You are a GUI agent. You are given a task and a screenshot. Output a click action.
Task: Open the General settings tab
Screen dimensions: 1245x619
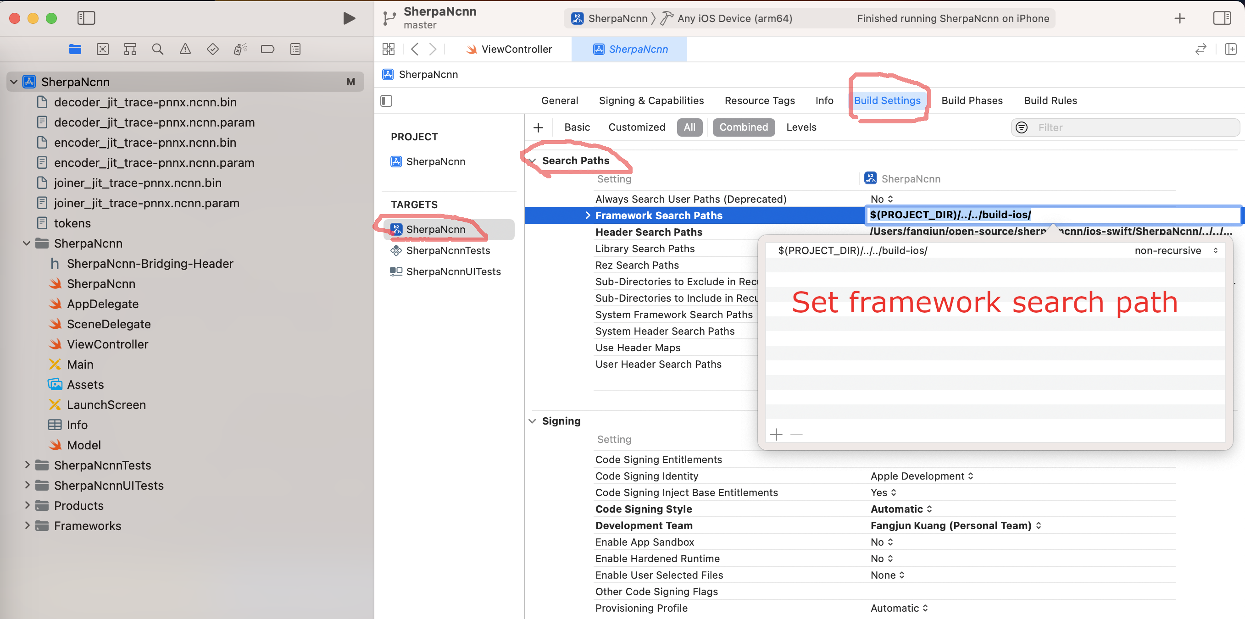(x=560, y=100)
